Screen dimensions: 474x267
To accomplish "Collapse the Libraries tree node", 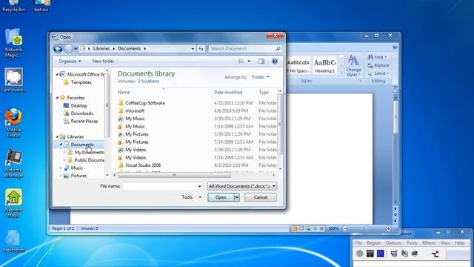I will (x=58, y=136).
